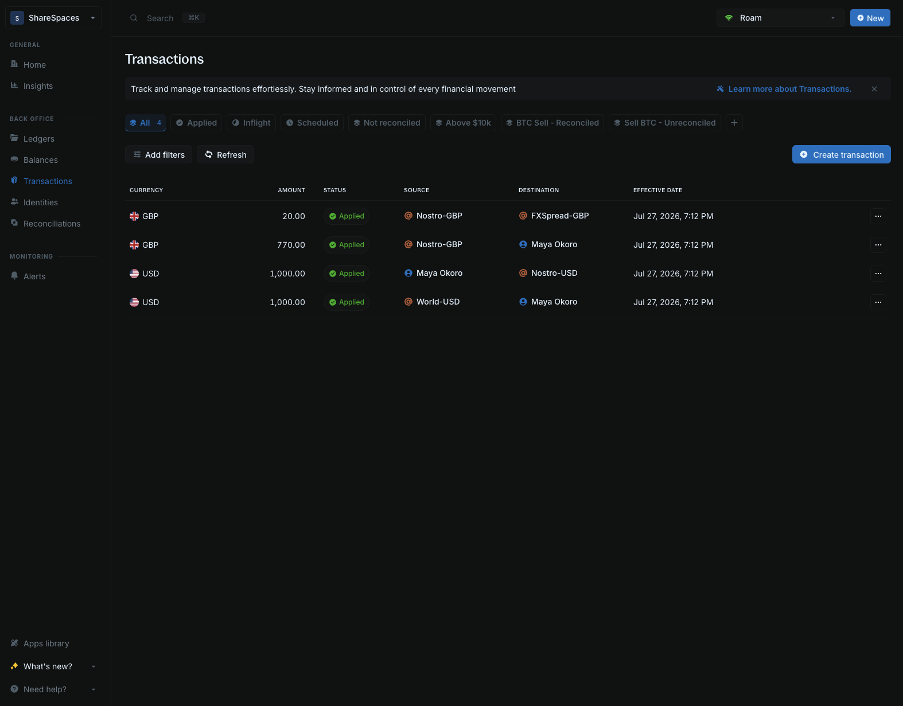903x706 pixels.
Task: Sort by the Effective Date column header
Action: pos(657,190)
